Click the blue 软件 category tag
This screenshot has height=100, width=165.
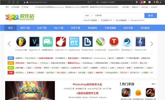pos(11,58)
